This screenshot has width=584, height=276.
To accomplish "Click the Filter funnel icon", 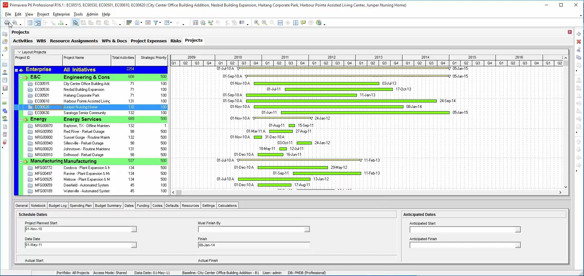I will tap(156, 23).
